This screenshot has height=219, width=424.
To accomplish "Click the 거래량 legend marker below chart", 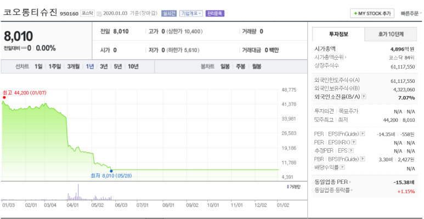I will (x=287, y=187).
